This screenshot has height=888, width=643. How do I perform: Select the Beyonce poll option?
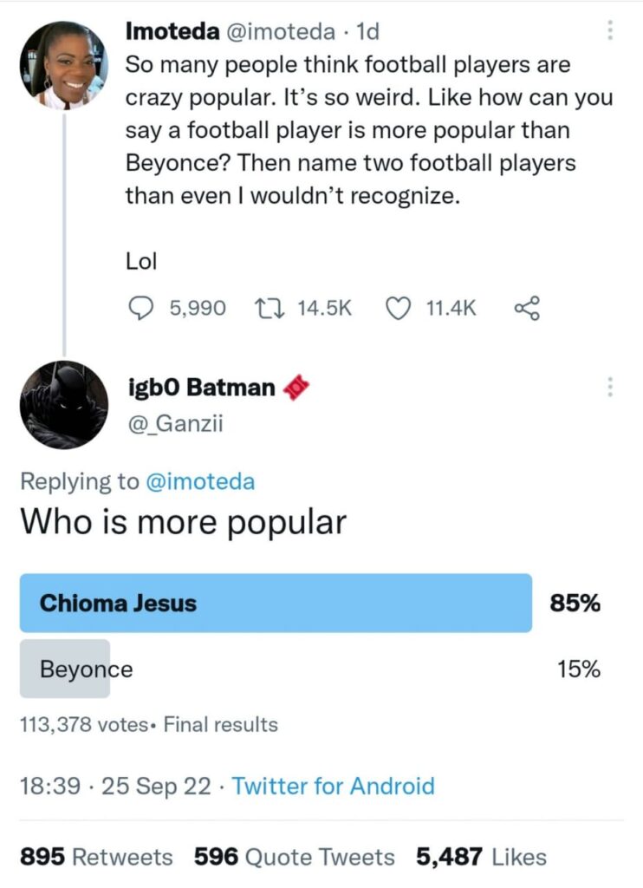point(86,669)
